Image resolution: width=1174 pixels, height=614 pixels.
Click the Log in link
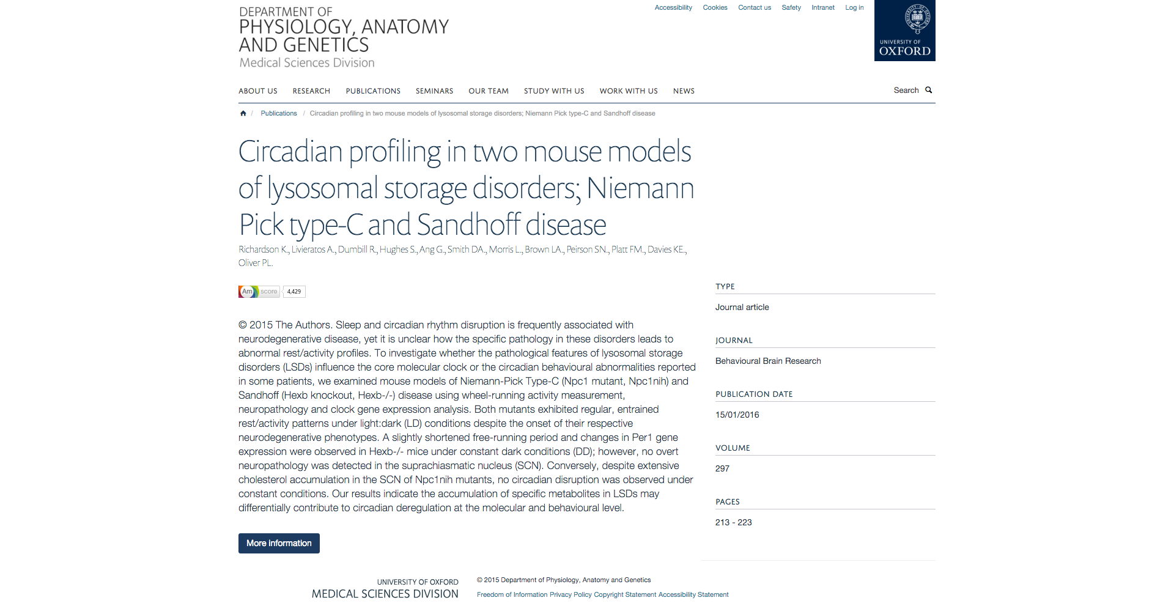(x=854, y=8)
